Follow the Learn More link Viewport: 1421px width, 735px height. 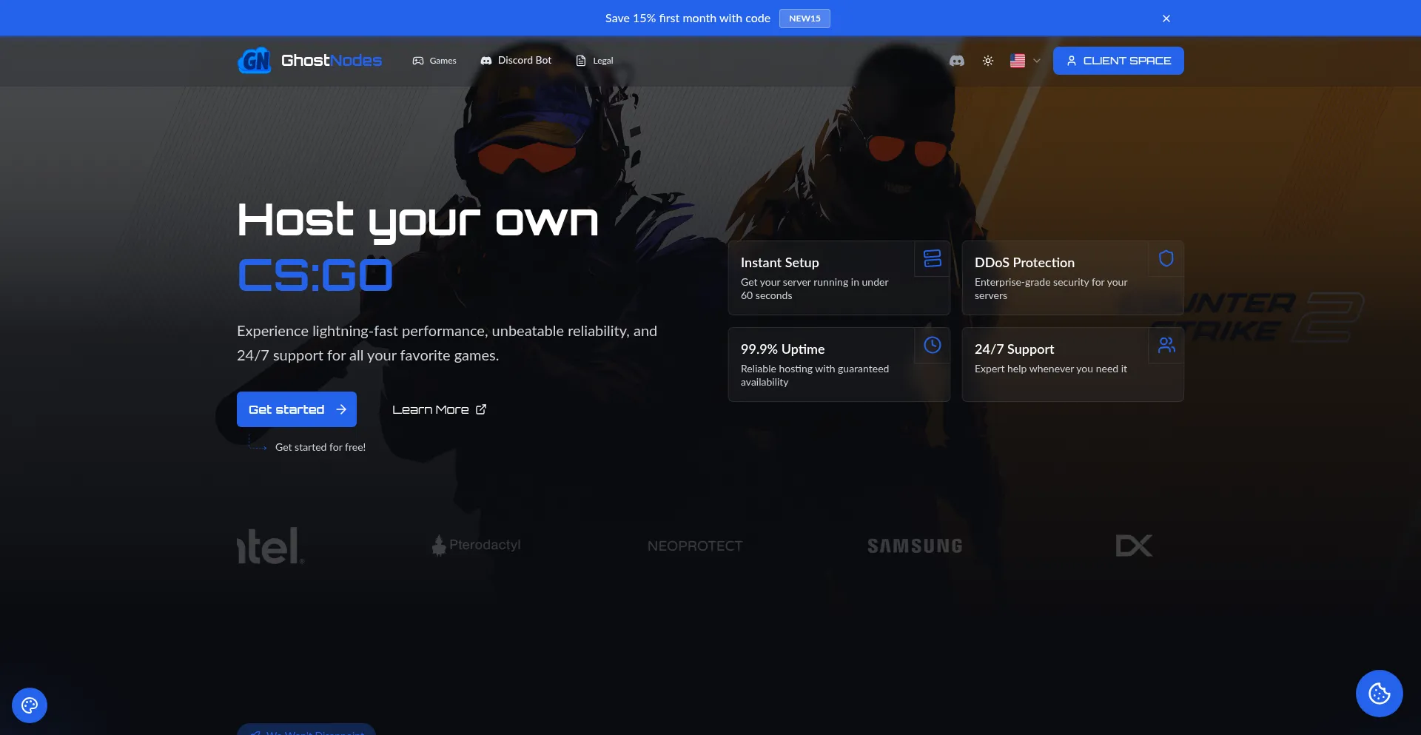[x=439, y=409]
